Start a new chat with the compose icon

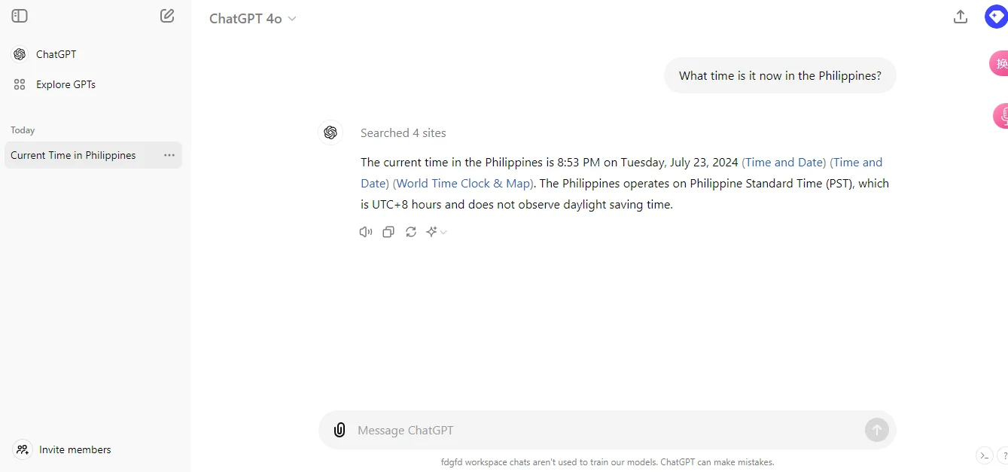167,16
